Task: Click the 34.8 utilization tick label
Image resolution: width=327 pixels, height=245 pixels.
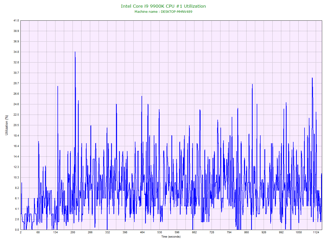Action: pos(16,52)
